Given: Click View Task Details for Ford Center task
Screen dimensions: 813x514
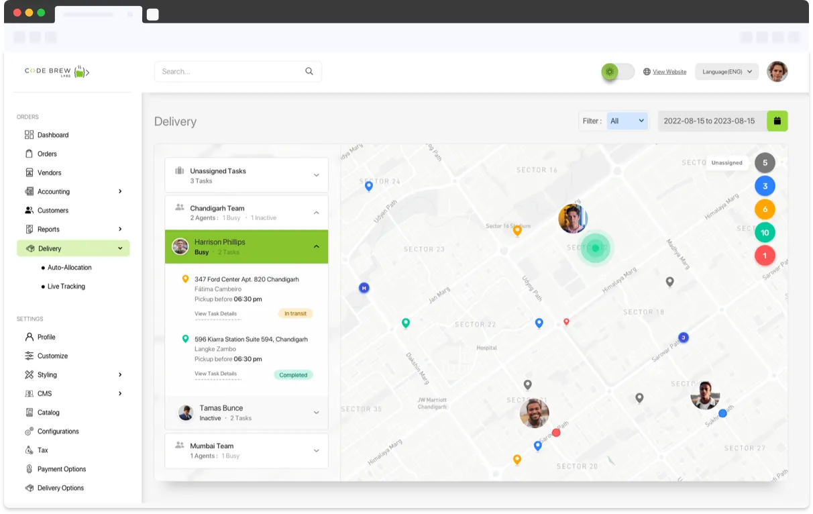Looking at the screenshot, I should click(x=215, y=314).
